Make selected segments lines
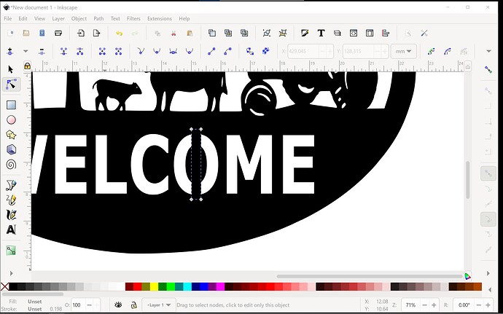Screen dimensions: 503x314 [x=211, y=51]
